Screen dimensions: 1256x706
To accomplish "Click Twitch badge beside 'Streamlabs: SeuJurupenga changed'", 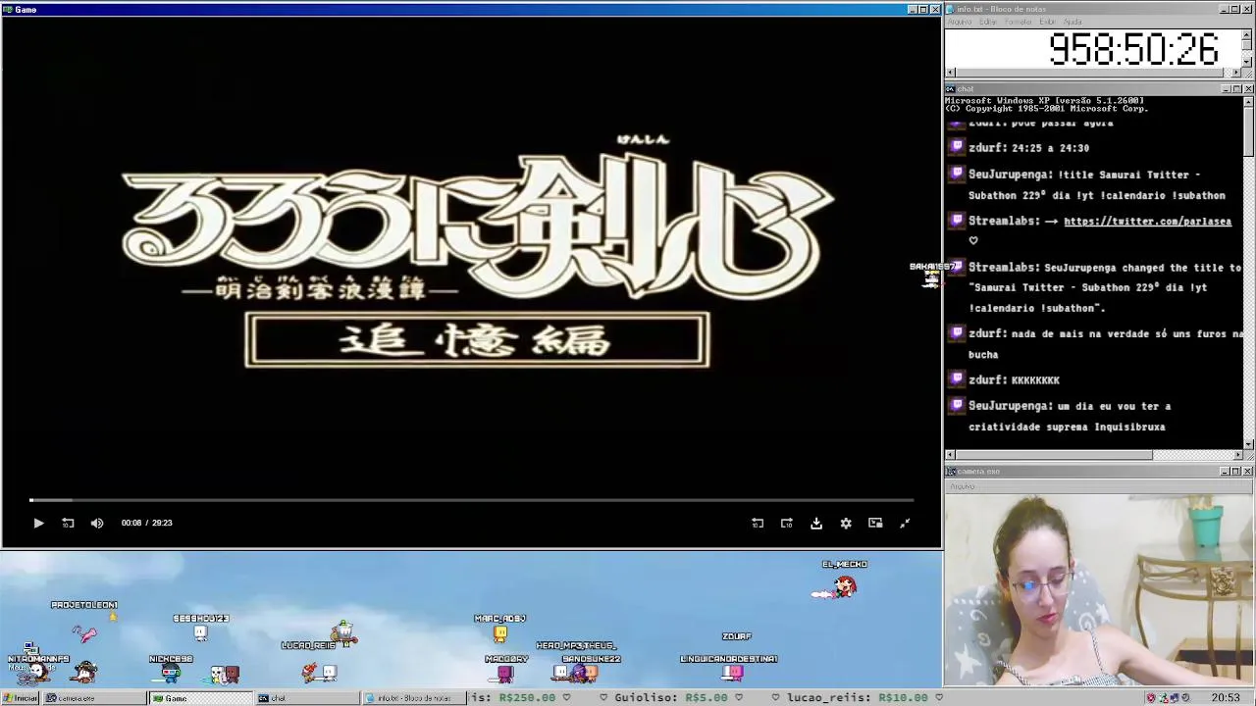I will pos(958,268).
